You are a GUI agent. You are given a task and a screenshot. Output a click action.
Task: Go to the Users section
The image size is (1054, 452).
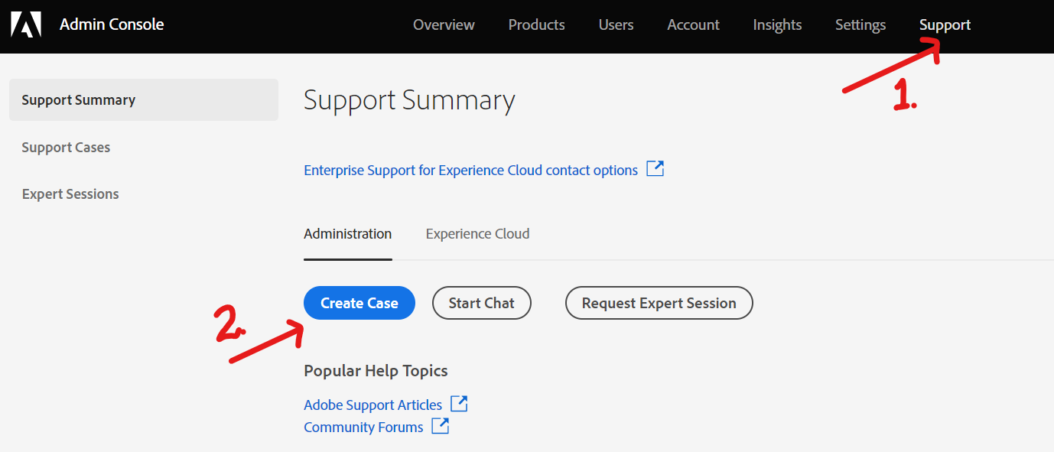click(x=616, y=24)
